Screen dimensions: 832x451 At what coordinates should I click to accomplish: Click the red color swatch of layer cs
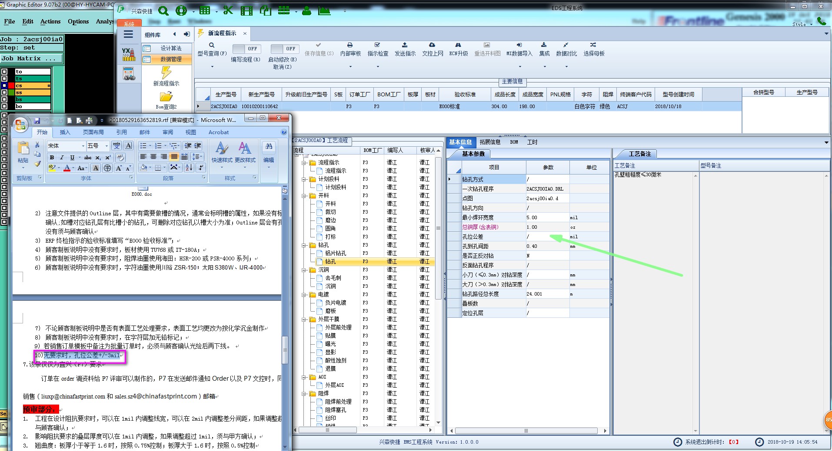coord(12,86)
